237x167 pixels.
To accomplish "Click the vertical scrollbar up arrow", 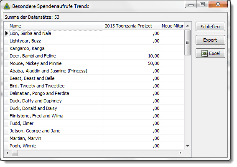I will click(x=188, y=26).
